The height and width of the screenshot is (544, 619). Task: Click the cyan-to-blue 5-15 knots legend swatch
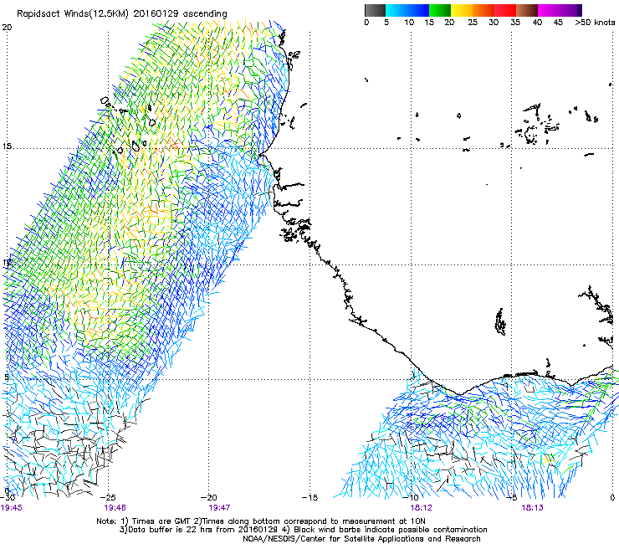(x=407, y=10)
